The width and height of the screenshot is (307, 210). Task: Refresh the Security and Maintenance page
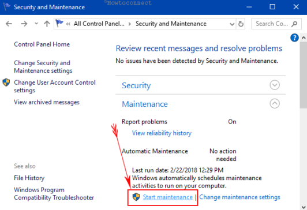tap(241, 24)
